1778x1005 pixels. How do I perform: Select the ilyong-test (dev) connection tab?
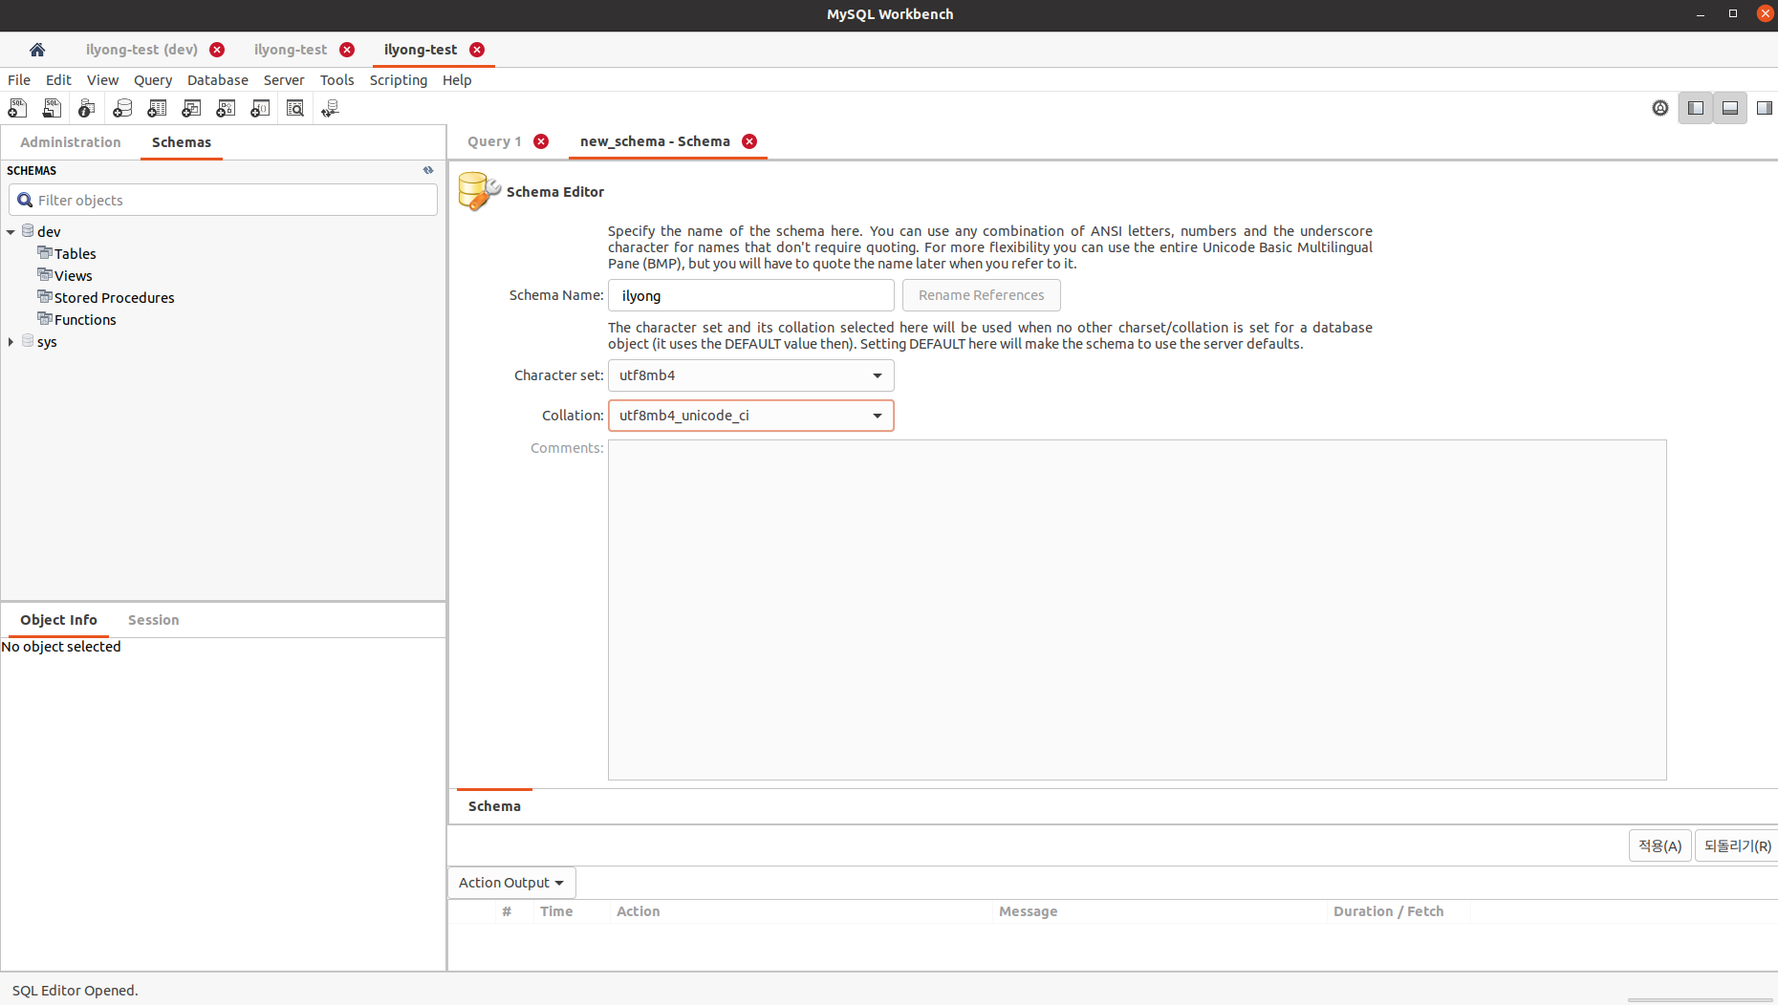(x=141, y=50)
